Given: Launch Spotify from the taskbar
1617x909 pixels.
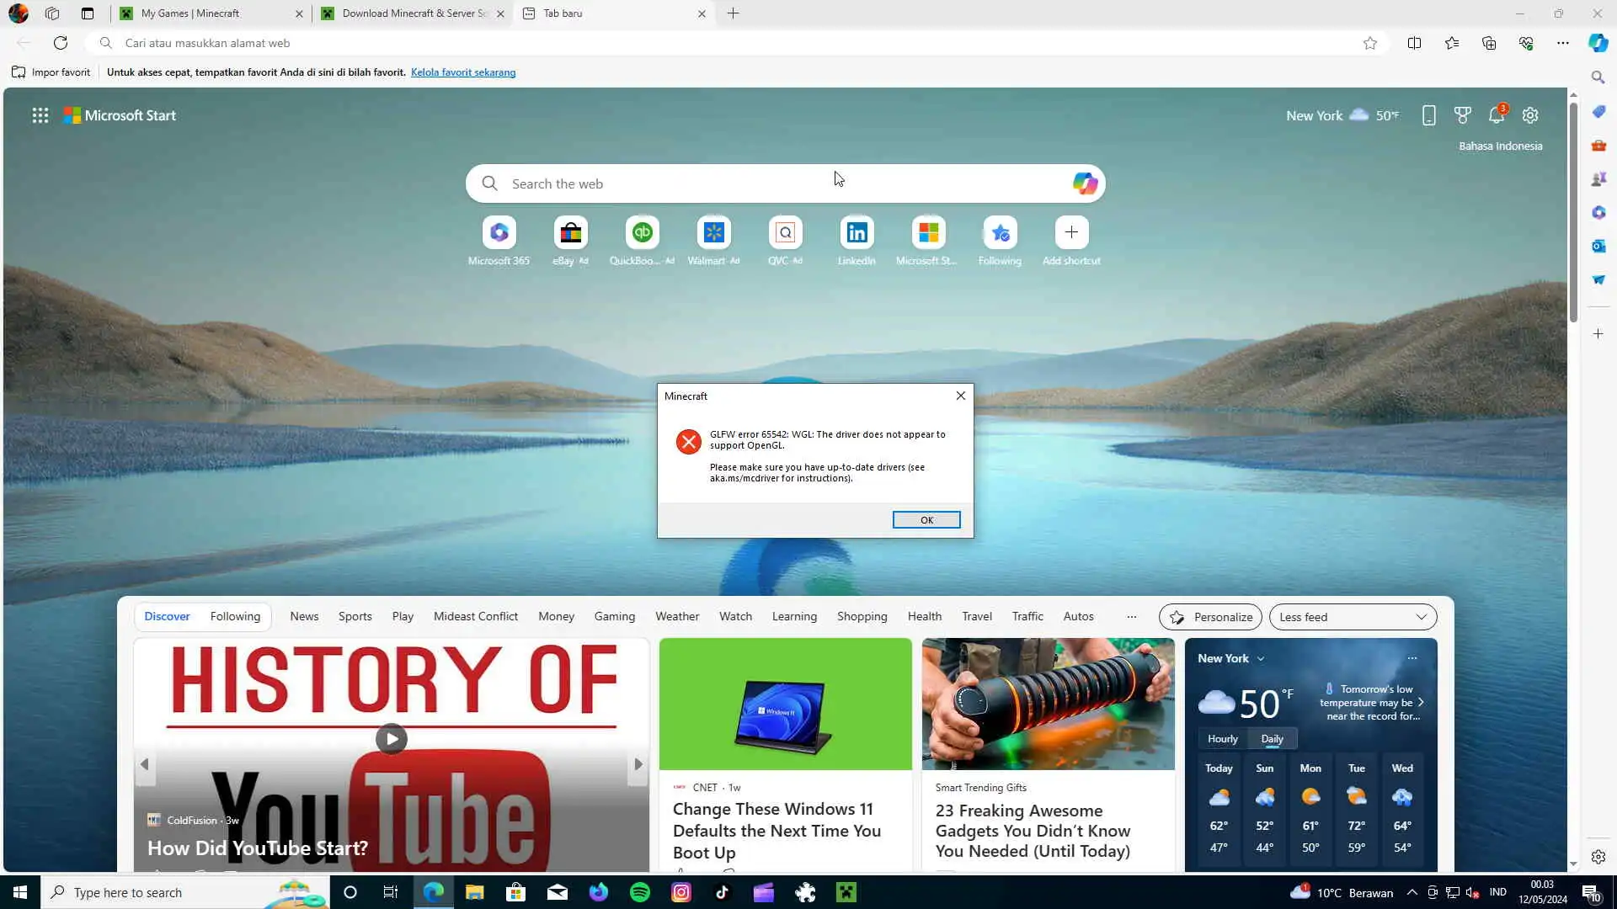Looking at the screenshot, I should (640, 892).
